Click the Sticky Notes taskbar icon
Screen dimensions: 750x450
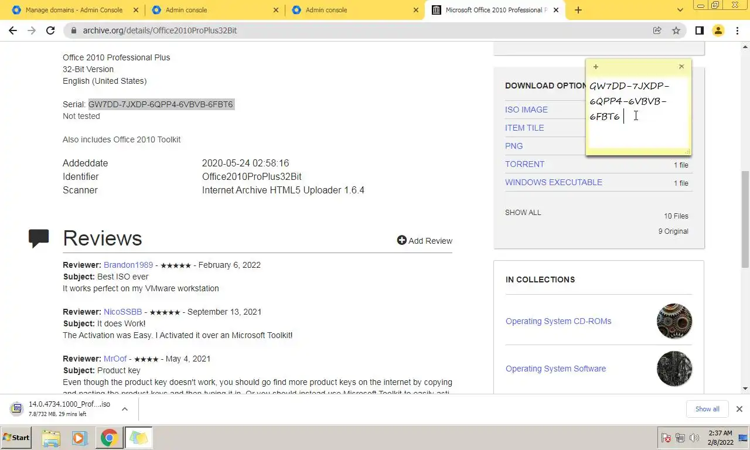(139, 438)
